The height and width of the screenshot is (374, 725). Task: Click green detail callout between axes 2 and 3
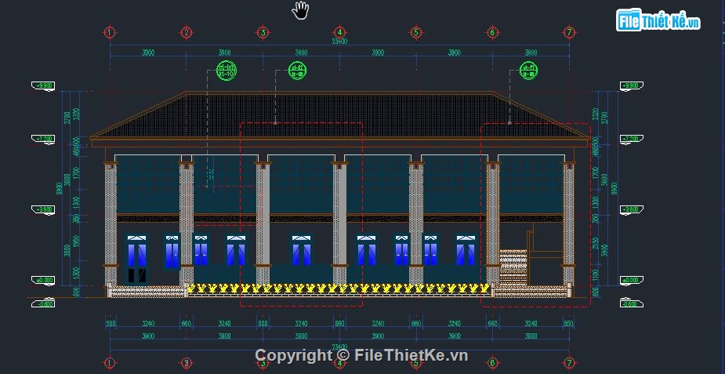click(227, 71)
